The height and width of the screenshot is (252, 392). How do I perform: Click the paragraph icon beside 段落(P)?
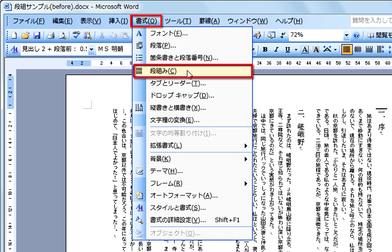pyautogui.click(x=139, y=46)
